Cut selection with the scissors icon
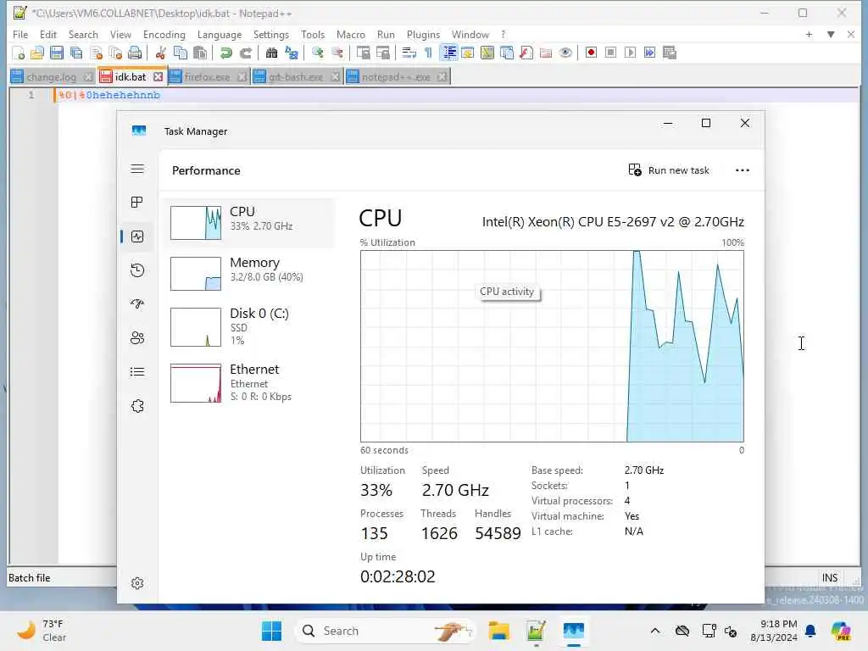The width and height of the screenshot is (868, 651). click(x=160, y=53)
